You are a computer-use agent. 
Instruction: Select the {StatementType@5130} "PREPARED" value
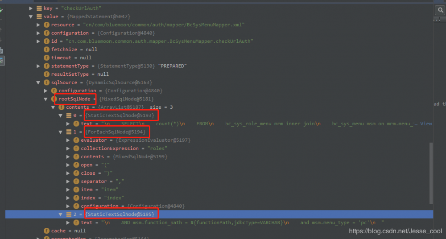142,66
